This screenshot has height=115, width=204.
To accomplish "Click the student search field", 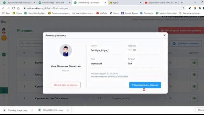I will tap(31, 43).
